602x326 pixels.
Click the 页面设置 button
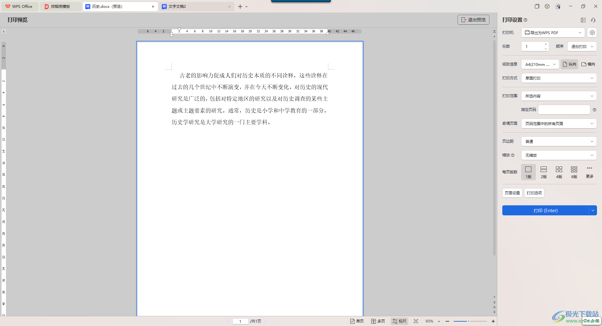(x=512, y=193)
